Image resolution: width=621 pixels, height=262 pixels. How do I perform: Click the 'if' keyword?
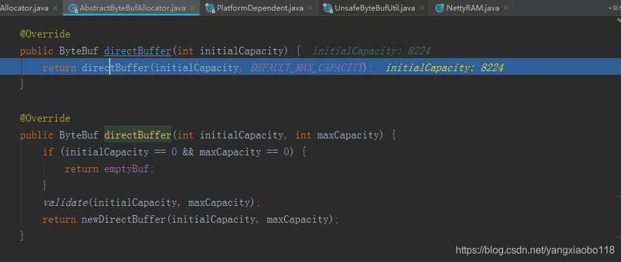[48, 152]
